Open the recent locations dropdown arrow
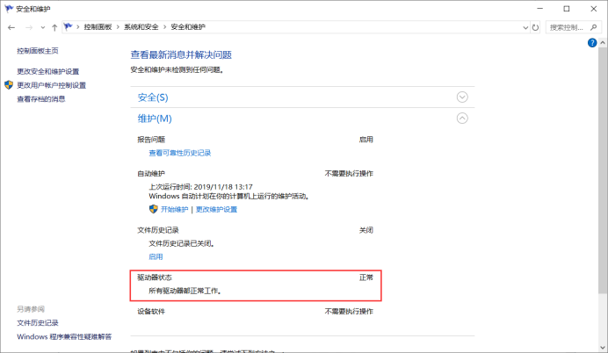 pyautogui.click(x=41, y=27)
